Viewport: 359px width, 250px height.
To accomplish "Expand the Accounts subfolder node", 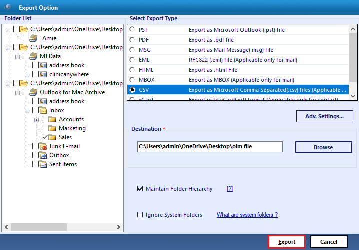I will 36,120.
